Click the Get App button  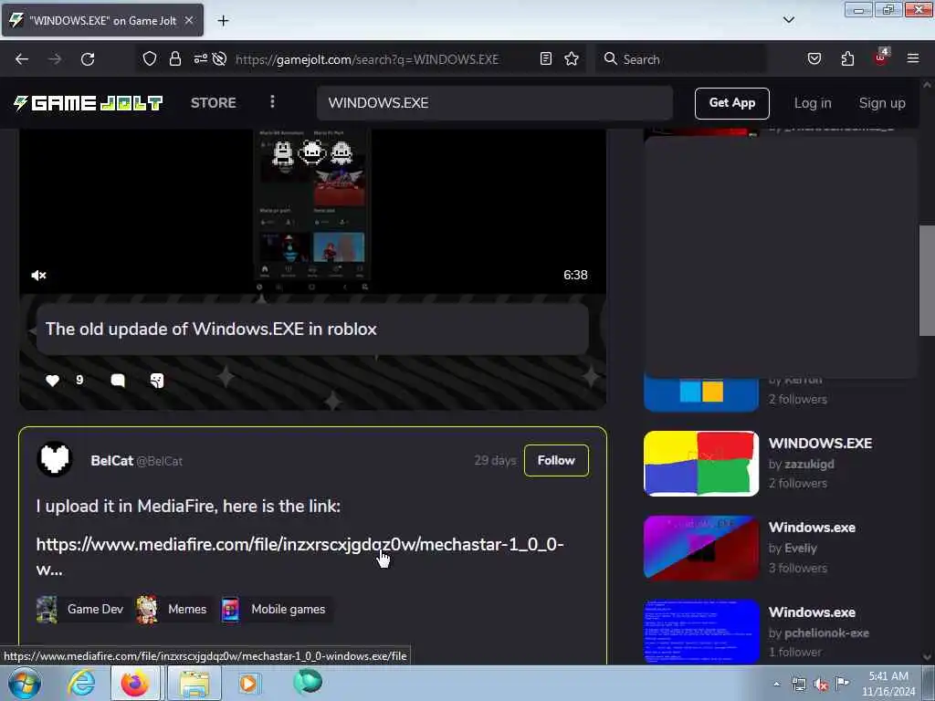click(731, 103)
